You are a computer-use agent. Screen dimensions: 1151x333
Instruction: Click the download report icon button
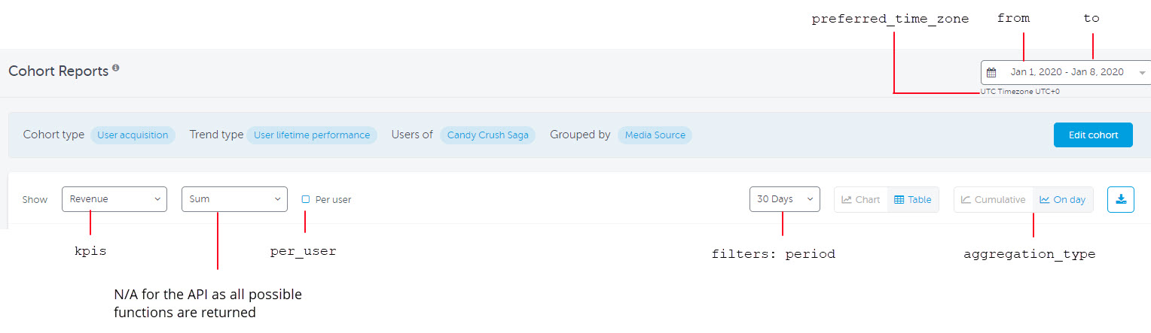click(1120, 199)
